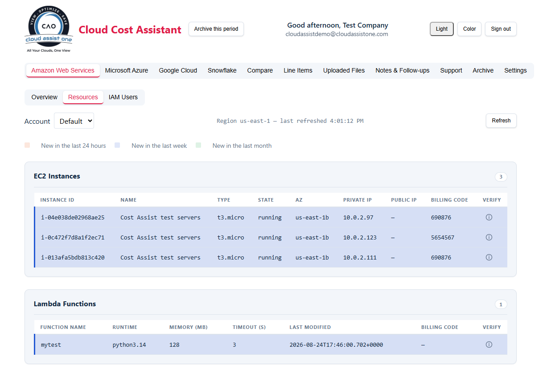The width and height of the screenshot is (551, 373).
Task: Open Notes & Follow-ups tab
Action: coord(403,70)
